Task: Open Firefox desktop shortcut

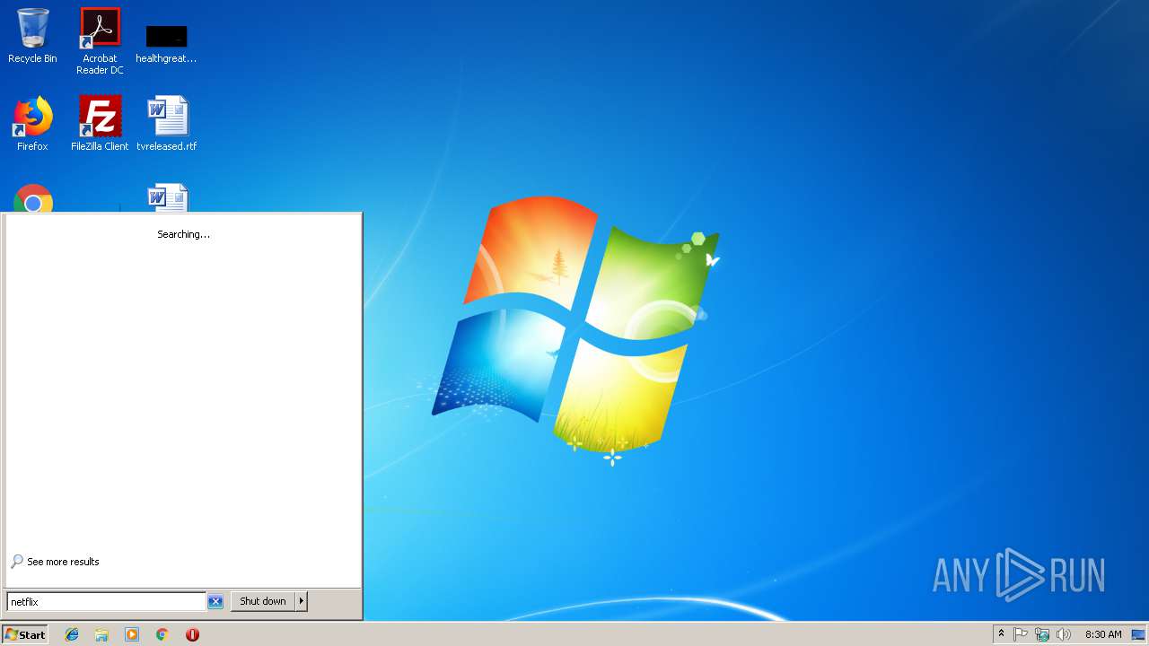Action: pos(32,123)
